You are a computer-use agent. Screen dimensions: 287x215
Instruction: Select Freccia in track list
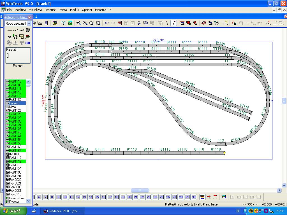pyautogui.click(x=16, y=202)
